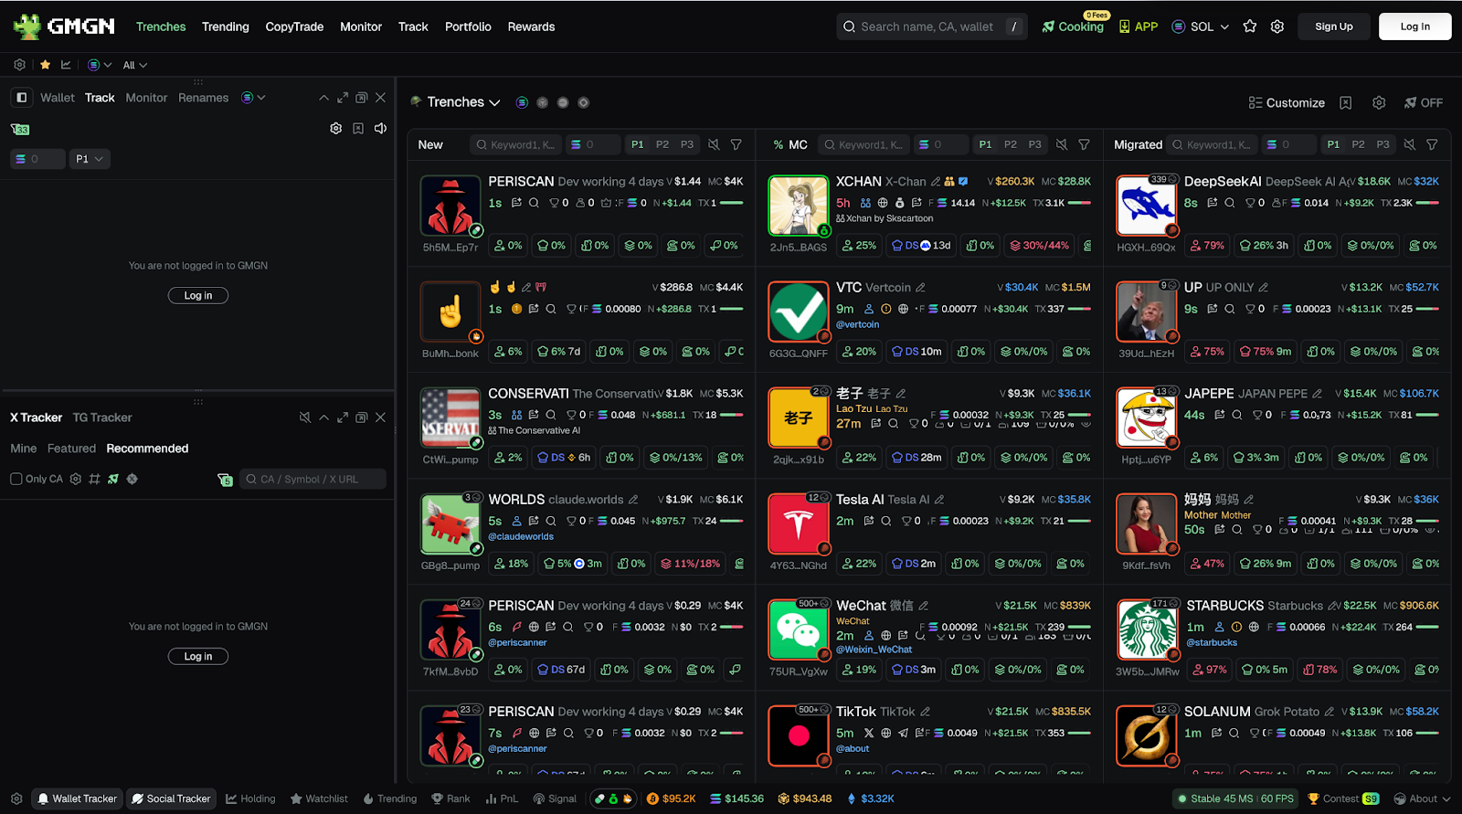This screenshot has width=1462, height=814.
Task: Collapse the X Tracker panel with chevron up
Action: pyautogui.click(x=323, y=418)
